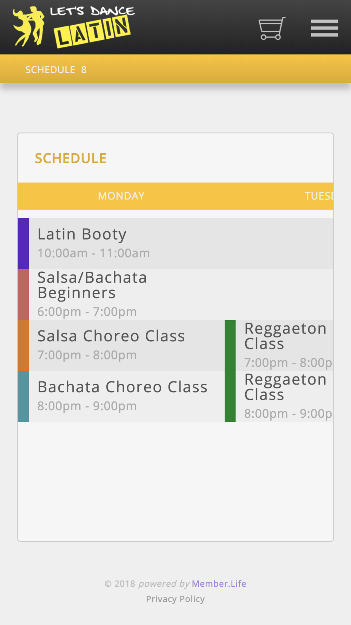Image resolution: width=351 pixels, height=625 pixels.
Task: Open the Privacy Policy link
Action: tap(175, 599)
